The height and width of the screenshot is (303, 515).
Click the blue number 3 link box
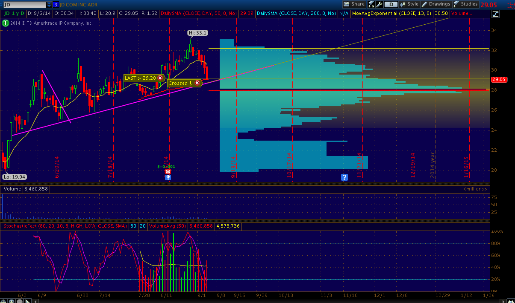[x=56, y=4]
